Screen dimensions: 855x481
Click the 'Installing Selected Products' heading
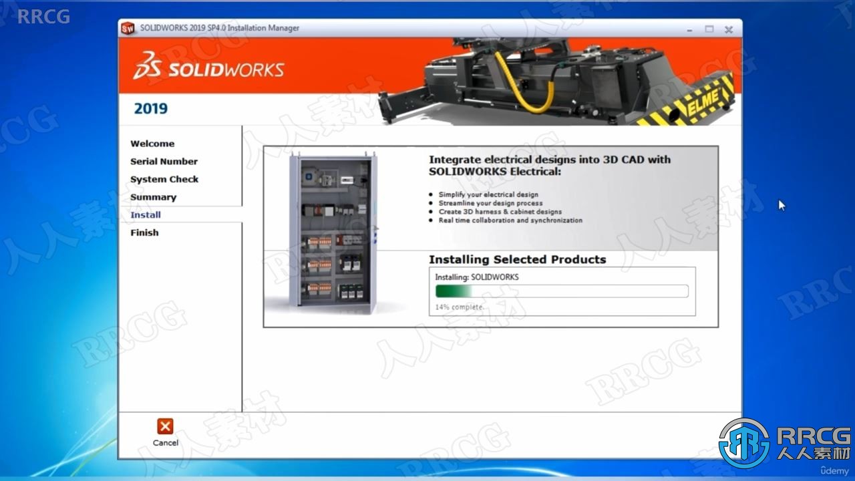click(x=518, y=259)
